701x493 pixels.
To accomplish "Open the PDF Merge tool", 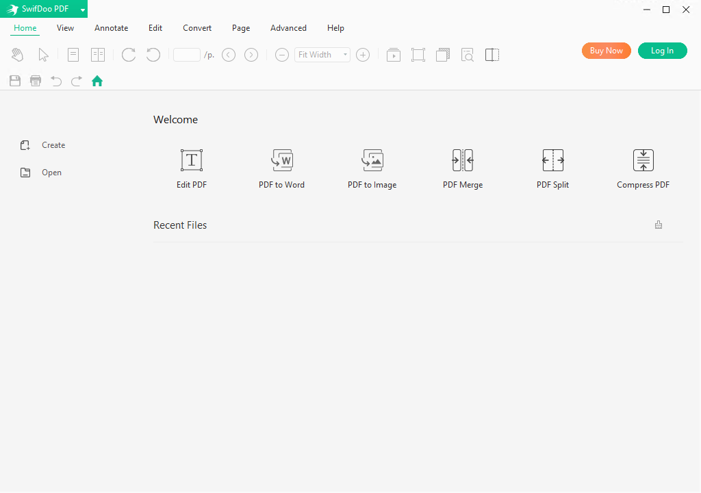I will tap(463, 169).
